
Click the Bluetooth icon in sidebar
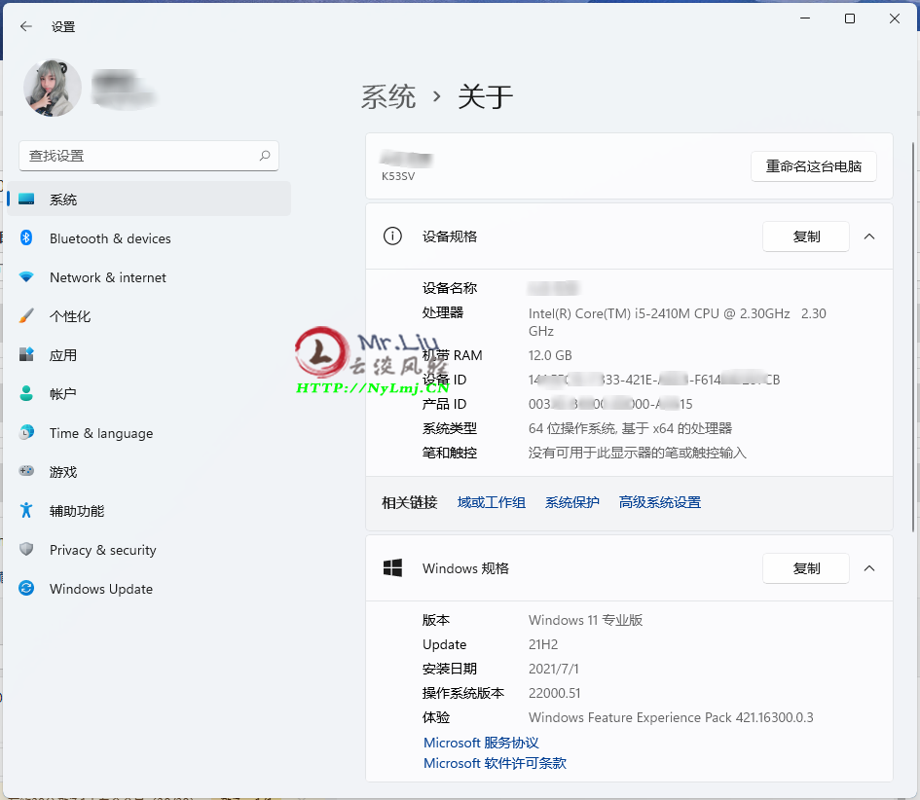pos(26,237)
